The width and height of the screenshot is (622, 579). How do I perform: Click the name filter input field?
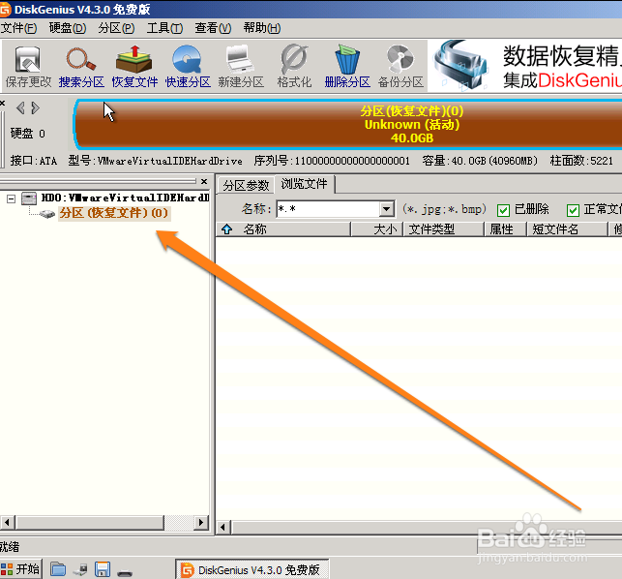328,209
